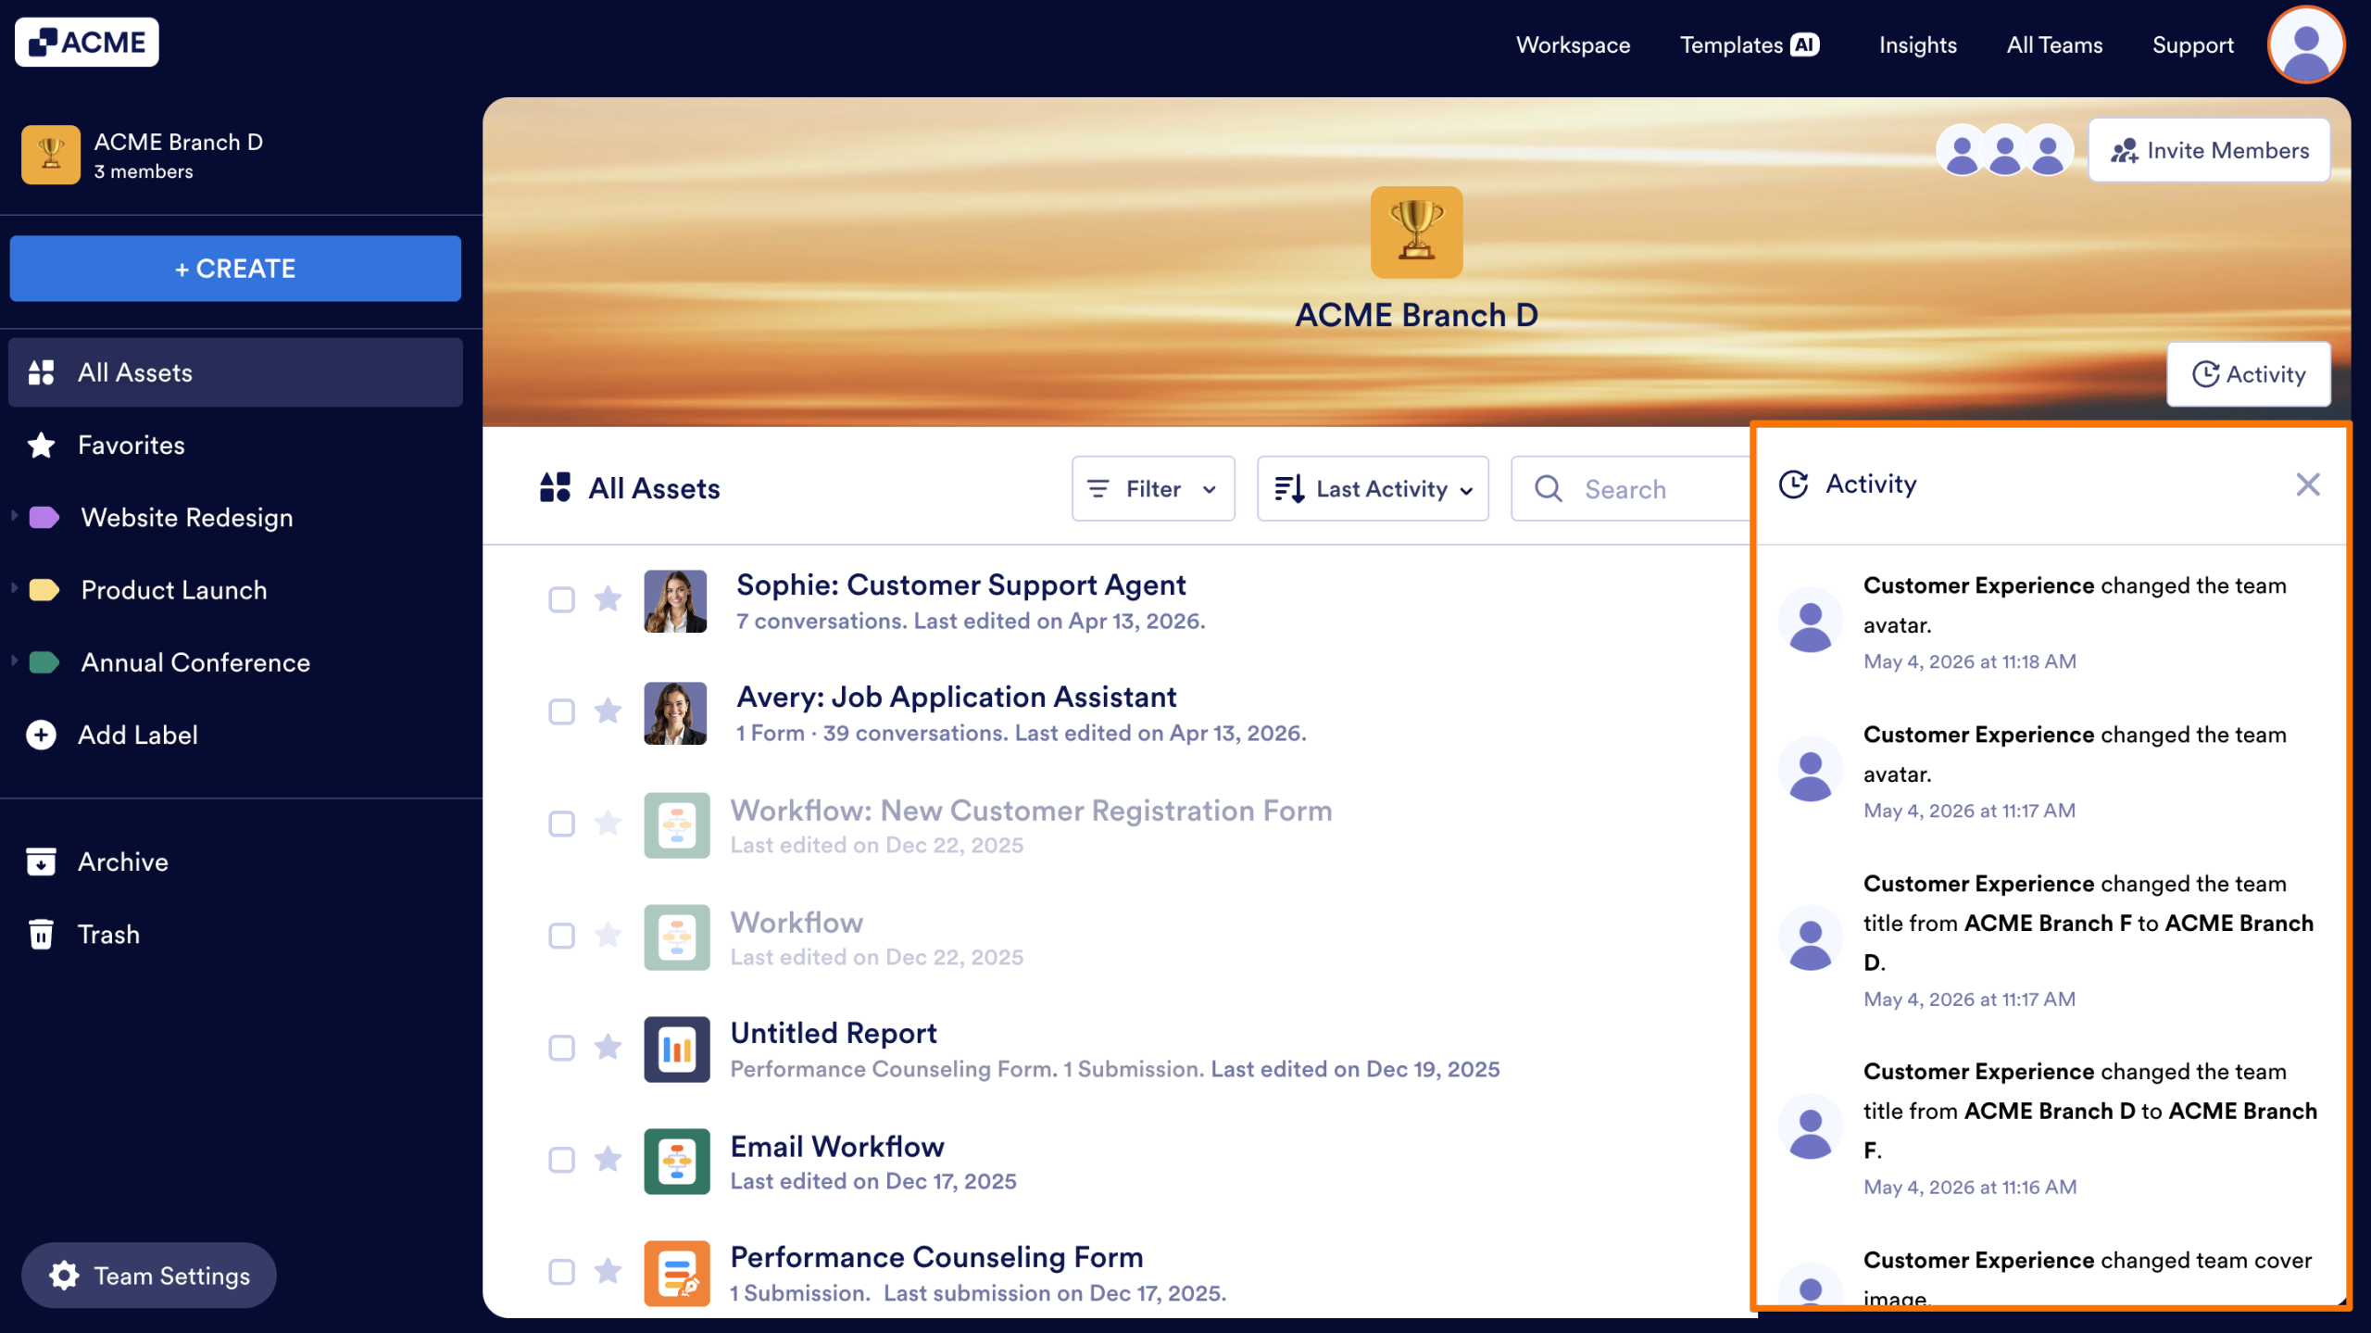Click the plus icon for Add Label

point(41,735)
